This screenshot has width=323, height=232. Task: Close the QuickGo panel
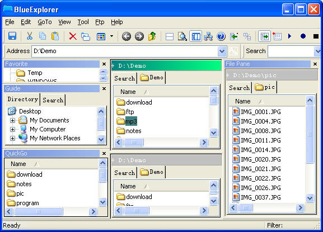pos(104,153)
